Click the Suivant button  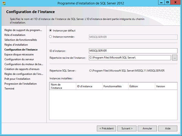point(127,128)
